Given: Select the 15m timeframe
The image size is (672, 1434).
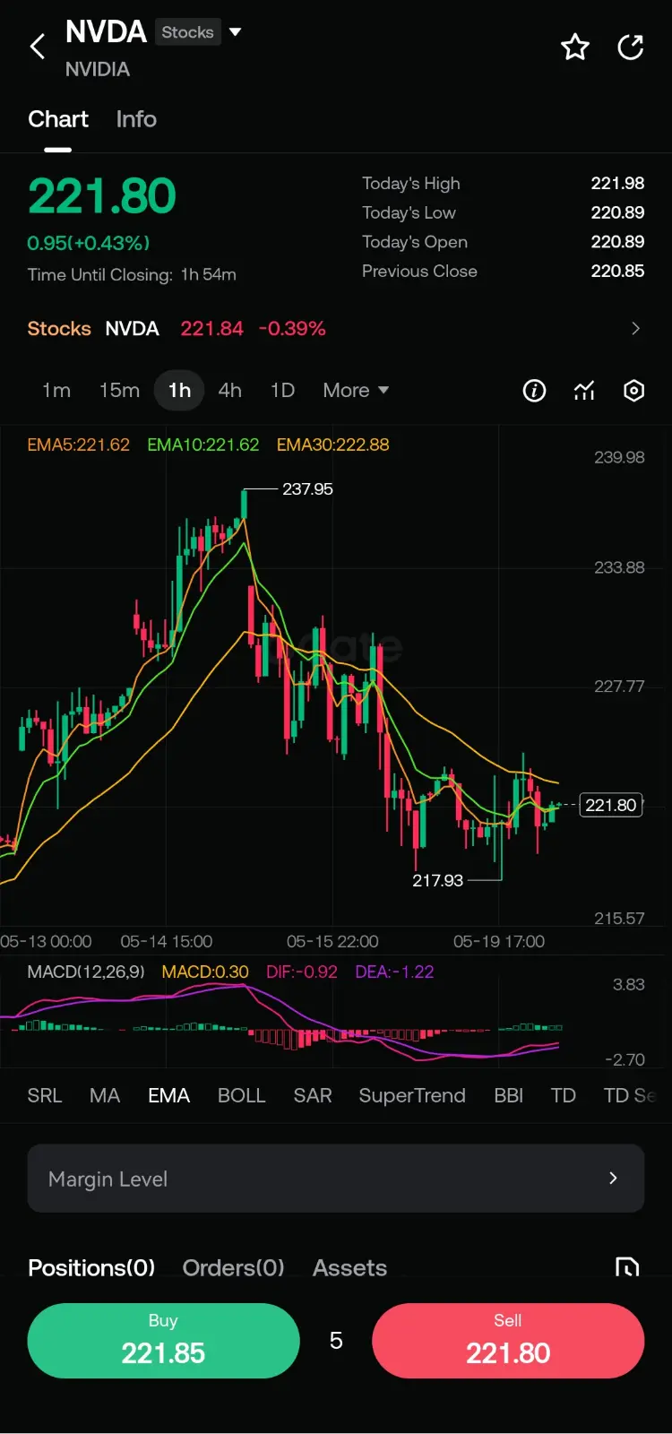Looking at the screenshot, I should (119, 390).
